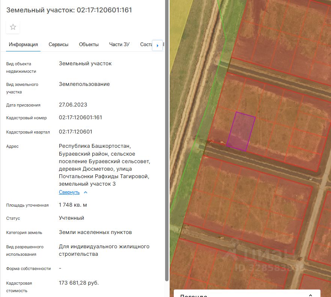Click the Свернуть link under the address

click(x=69, y=192)
